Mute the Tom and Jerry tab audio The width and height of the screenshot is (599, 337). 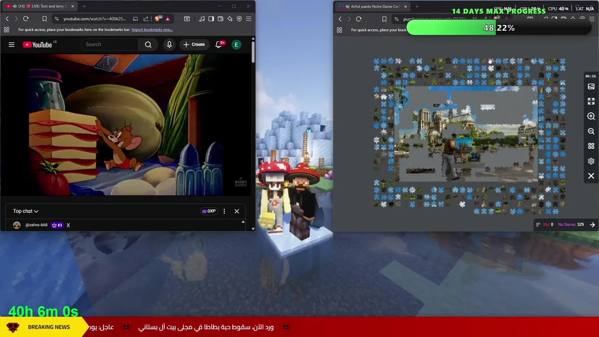(15, 6)
